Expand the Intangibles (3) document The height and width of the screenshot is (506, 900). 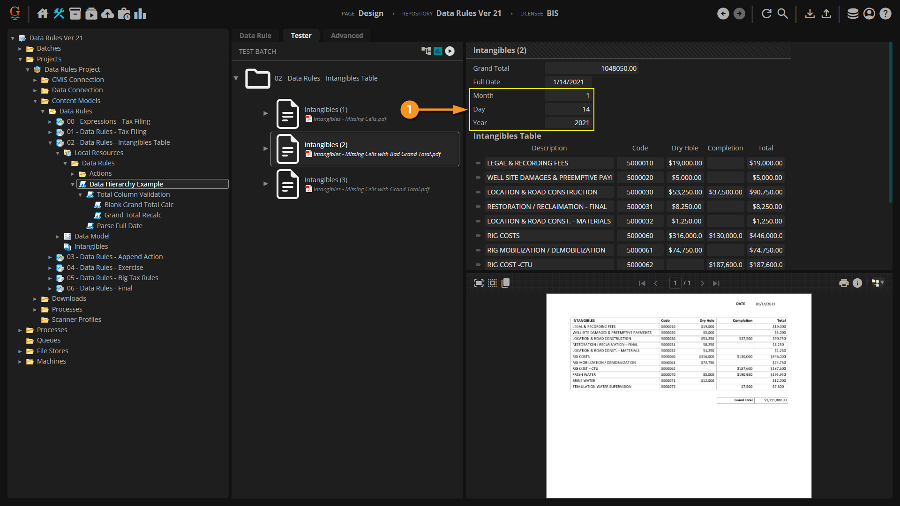point(266,184)
